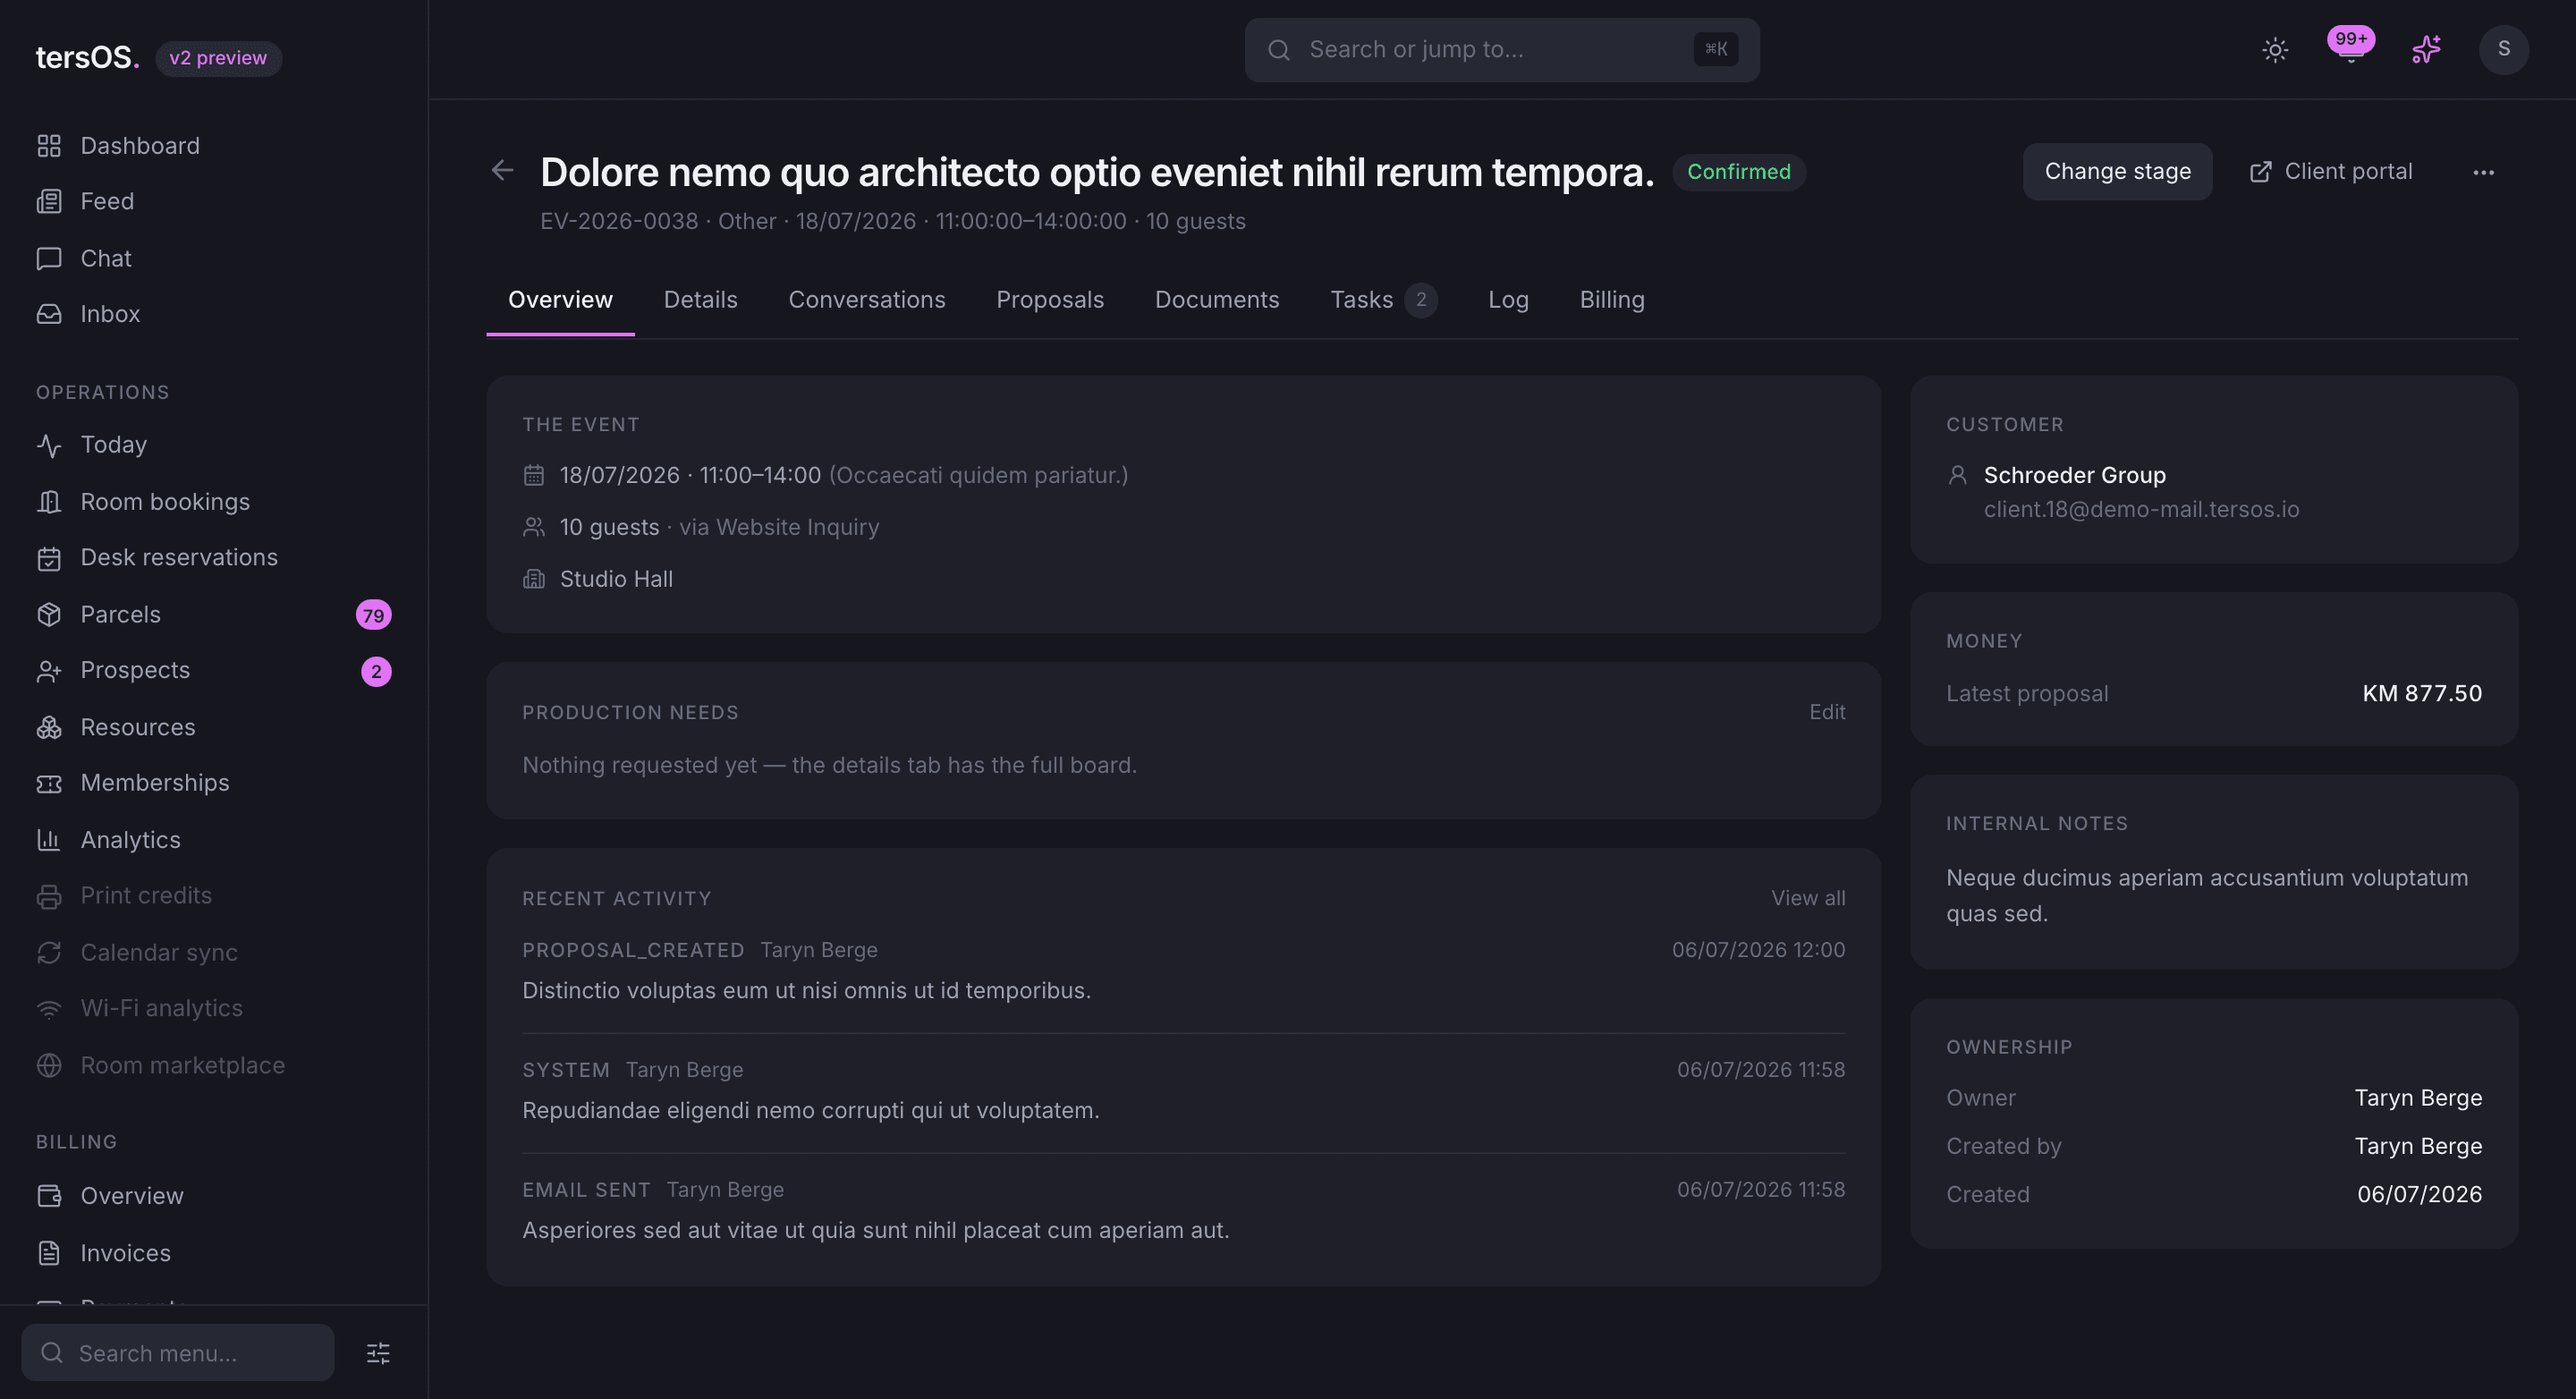Open the Documents tab
Image resolution: width=2576 pixels, height=1399 pixels.
click(1216, 300)
